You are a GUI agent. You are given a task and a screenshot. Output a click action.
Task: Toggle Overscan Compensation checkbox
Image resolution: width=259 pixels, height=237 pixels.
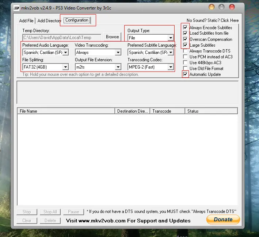[x=185, y=39]
